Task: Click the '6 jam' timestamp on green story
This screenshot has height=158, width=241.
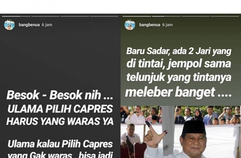Action: point(168,25)
